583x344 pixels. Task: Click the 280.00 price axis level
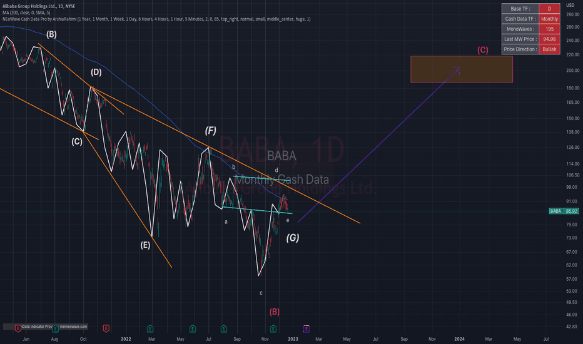tap(572, 14)
